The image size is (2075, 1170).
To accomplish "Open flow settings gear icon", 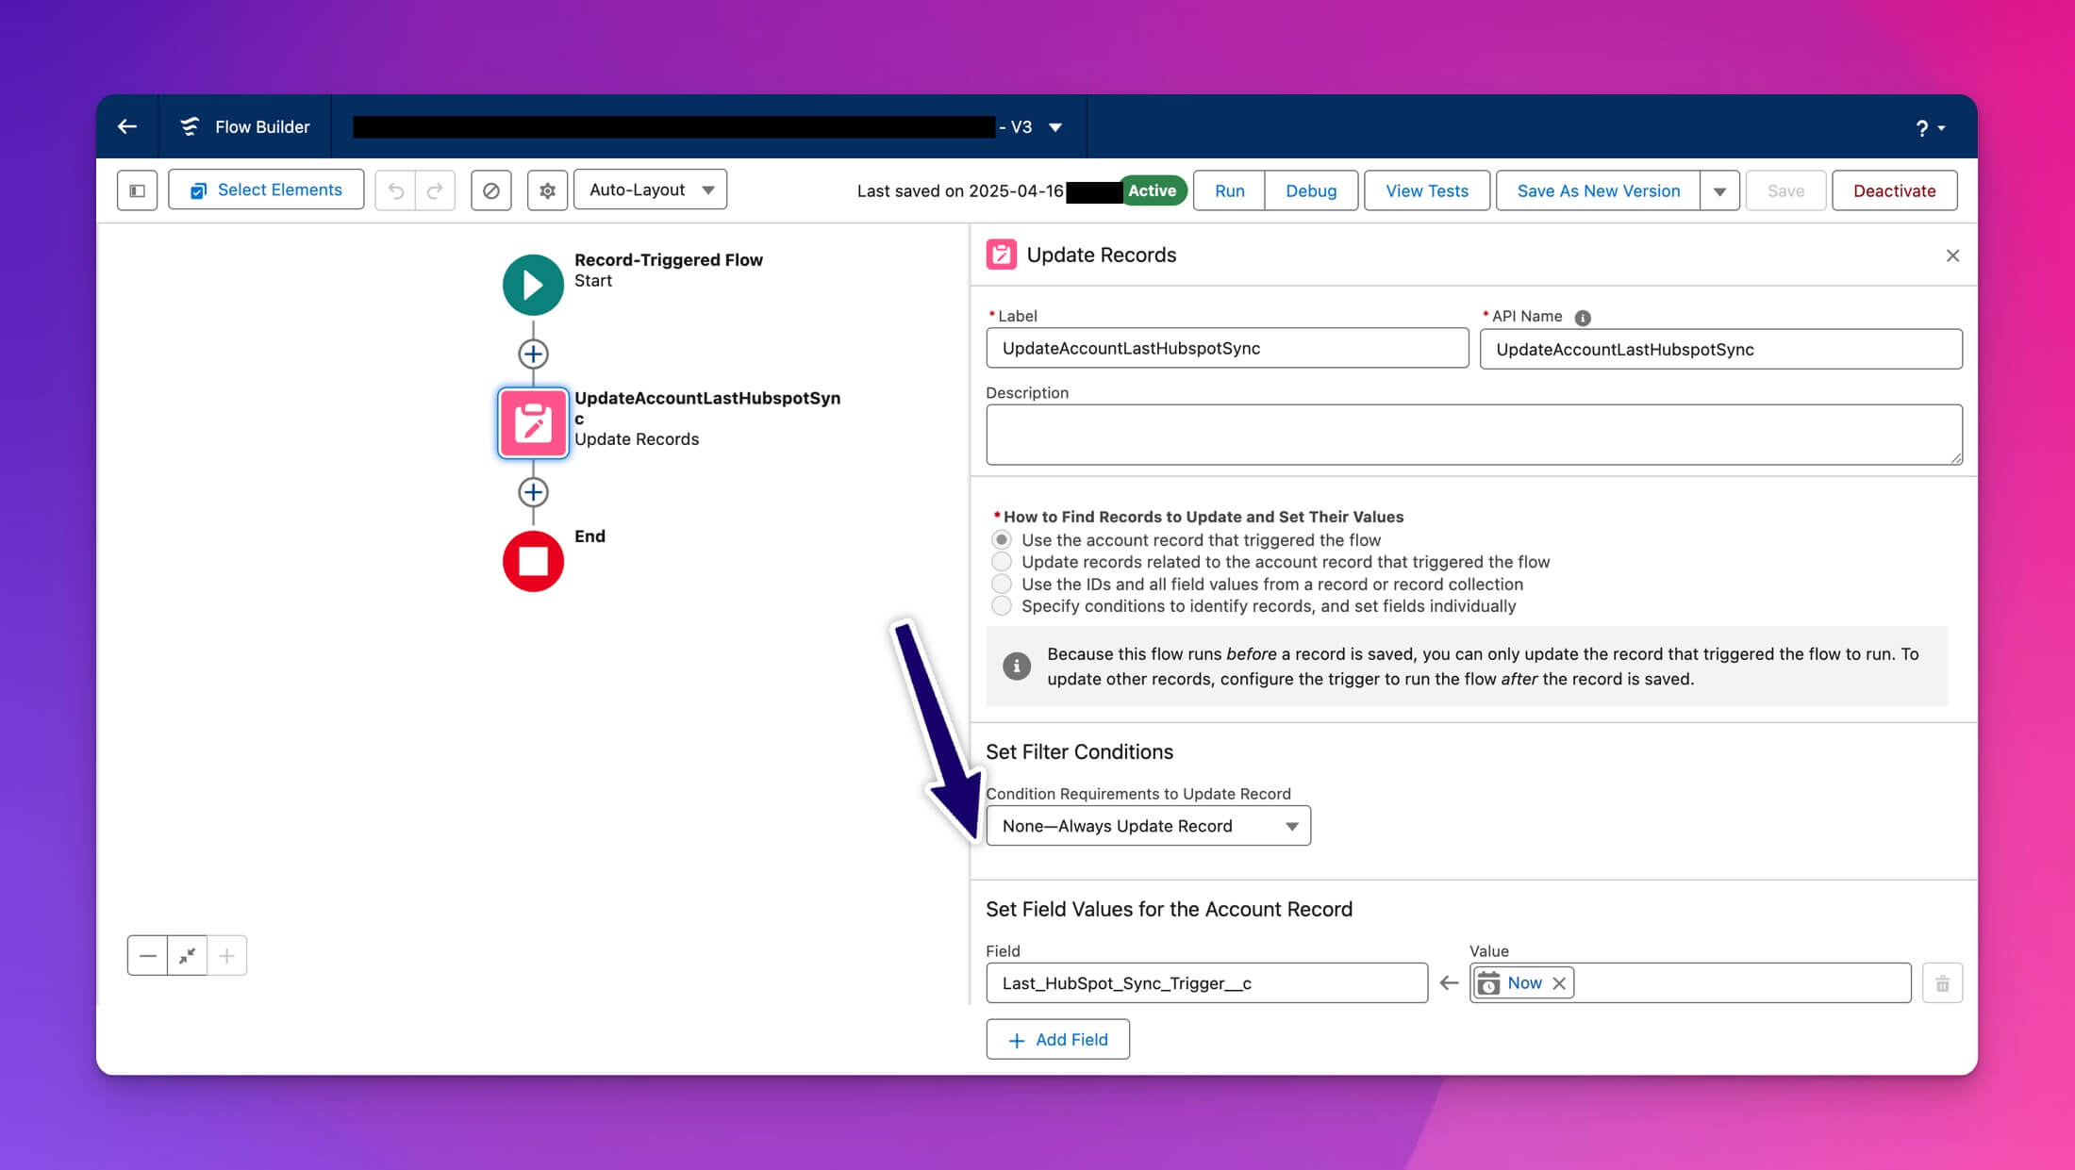I will (547, 190).
